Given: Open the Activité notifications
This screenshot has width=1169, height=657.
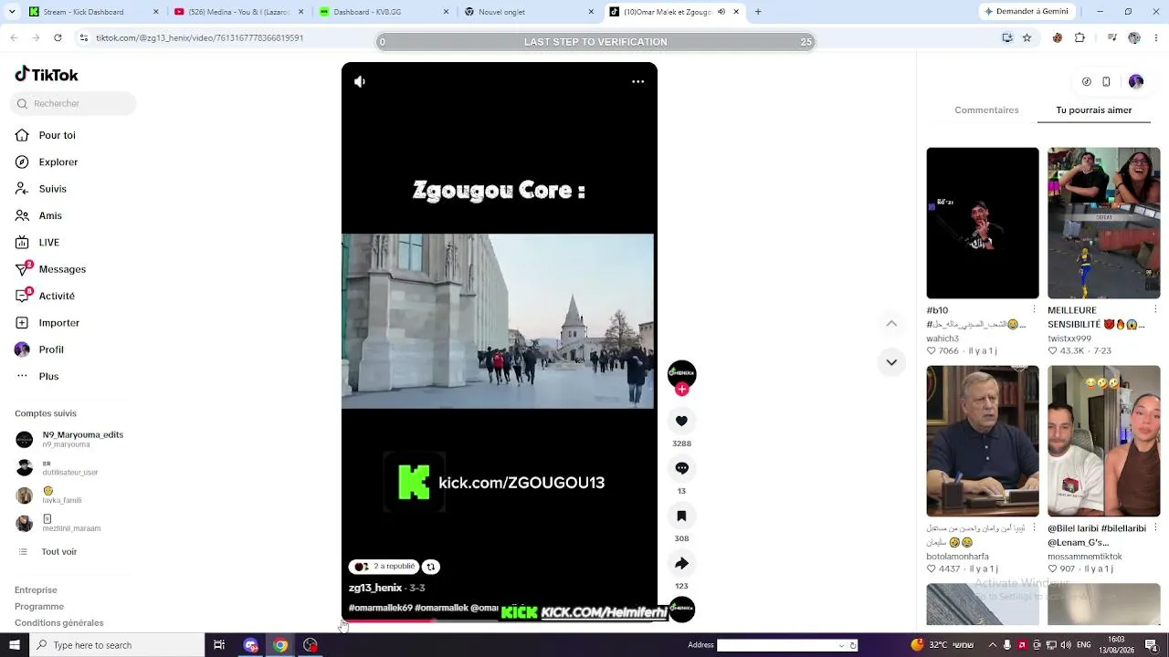Looking at the screenshot, I should pyautogui.click(x=45, y=296).
